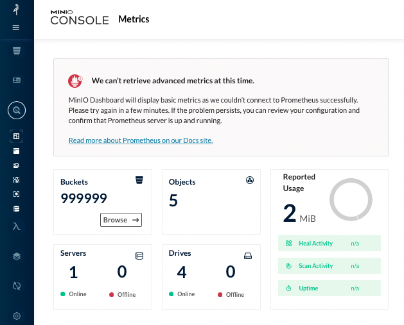Click the Drives card heading

pos(180,253)
